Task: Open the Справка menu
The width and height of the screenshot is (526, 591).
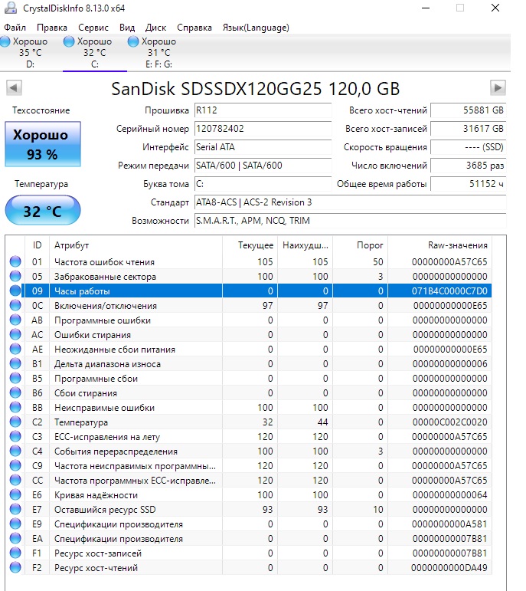Action: 194,28
